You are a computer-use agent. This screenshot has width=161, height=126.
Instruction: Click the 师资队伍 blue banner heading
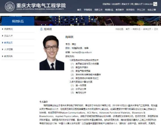coord(18,21)
